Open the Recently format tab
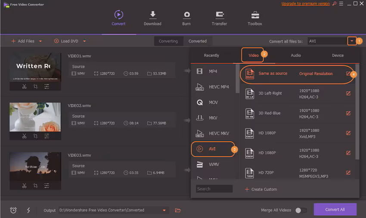The height and width of the screenshot is (218, 366). coord(211,56)
